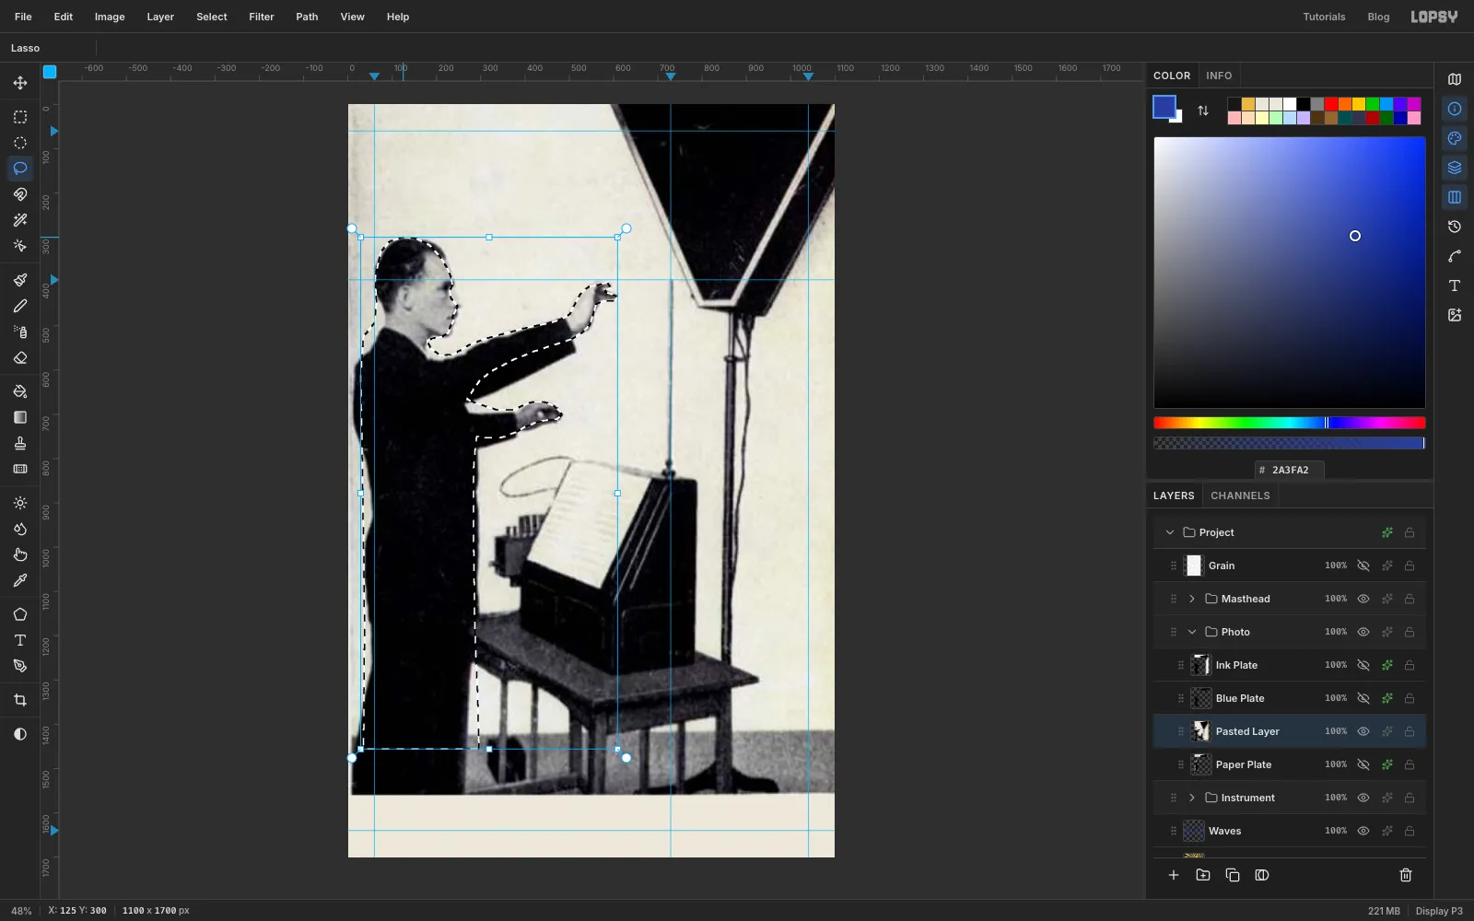Delete layer with trash icon
The image size is (1474, 921).
tap(1406, 875)
